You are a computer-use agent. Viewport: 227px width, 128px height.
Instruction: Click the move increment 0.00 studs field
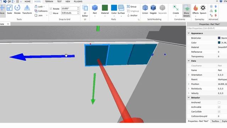[69, 13]
